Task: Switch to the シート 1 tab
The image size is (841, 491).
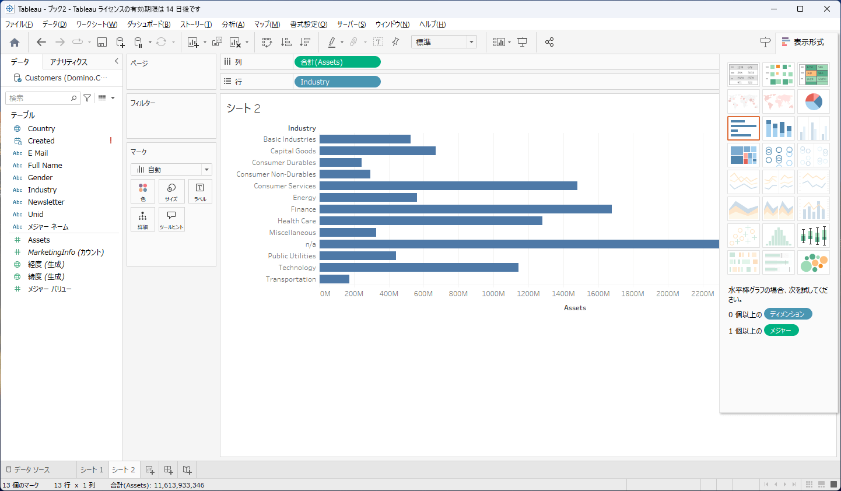Action: tap(92, 470)
